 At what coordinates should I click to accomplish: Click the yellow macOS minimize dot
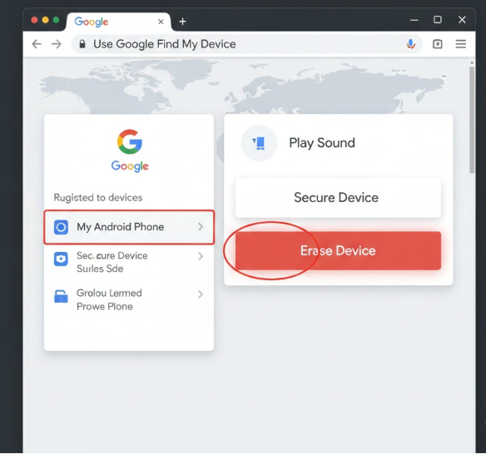(x=45, y=20)
